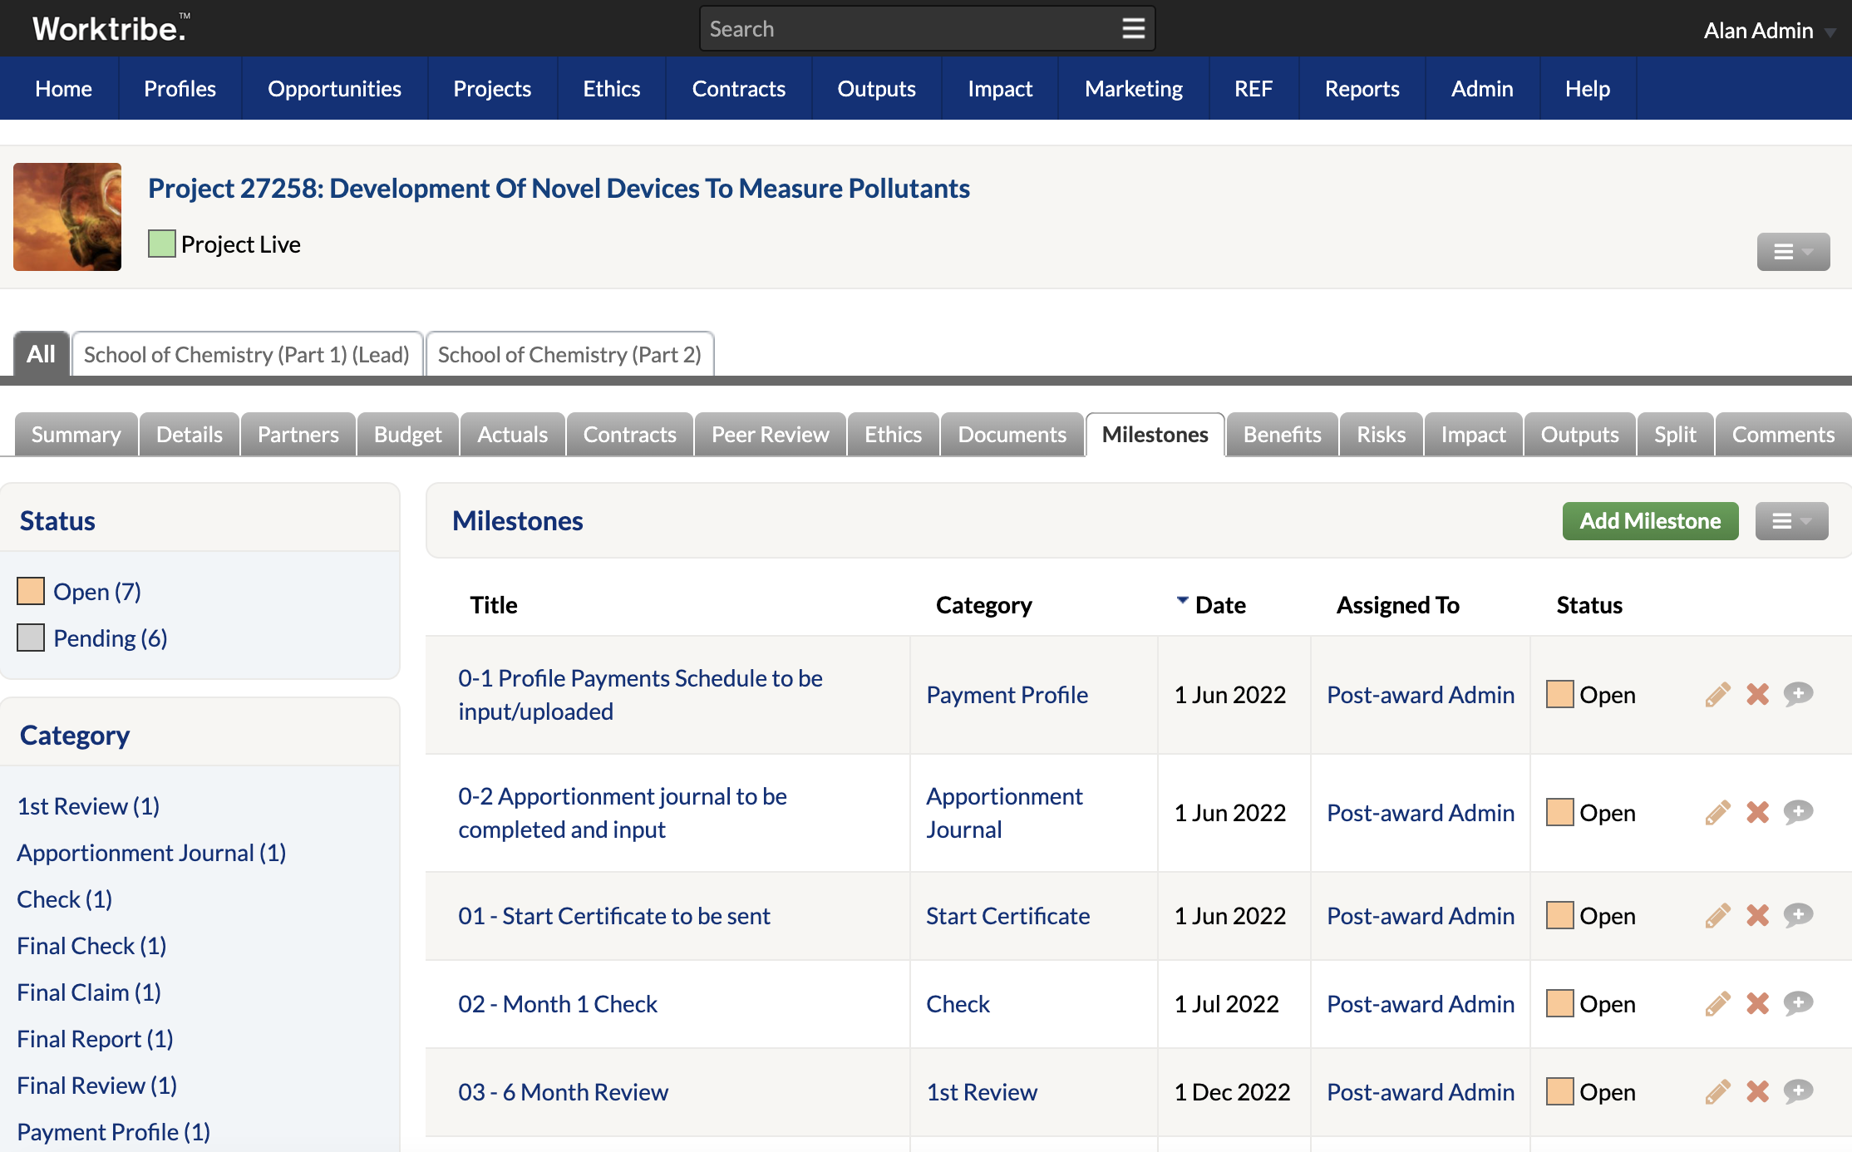Expand School of Chemistry Part 2 tab
The image size is (1852, 1152).
570,354
